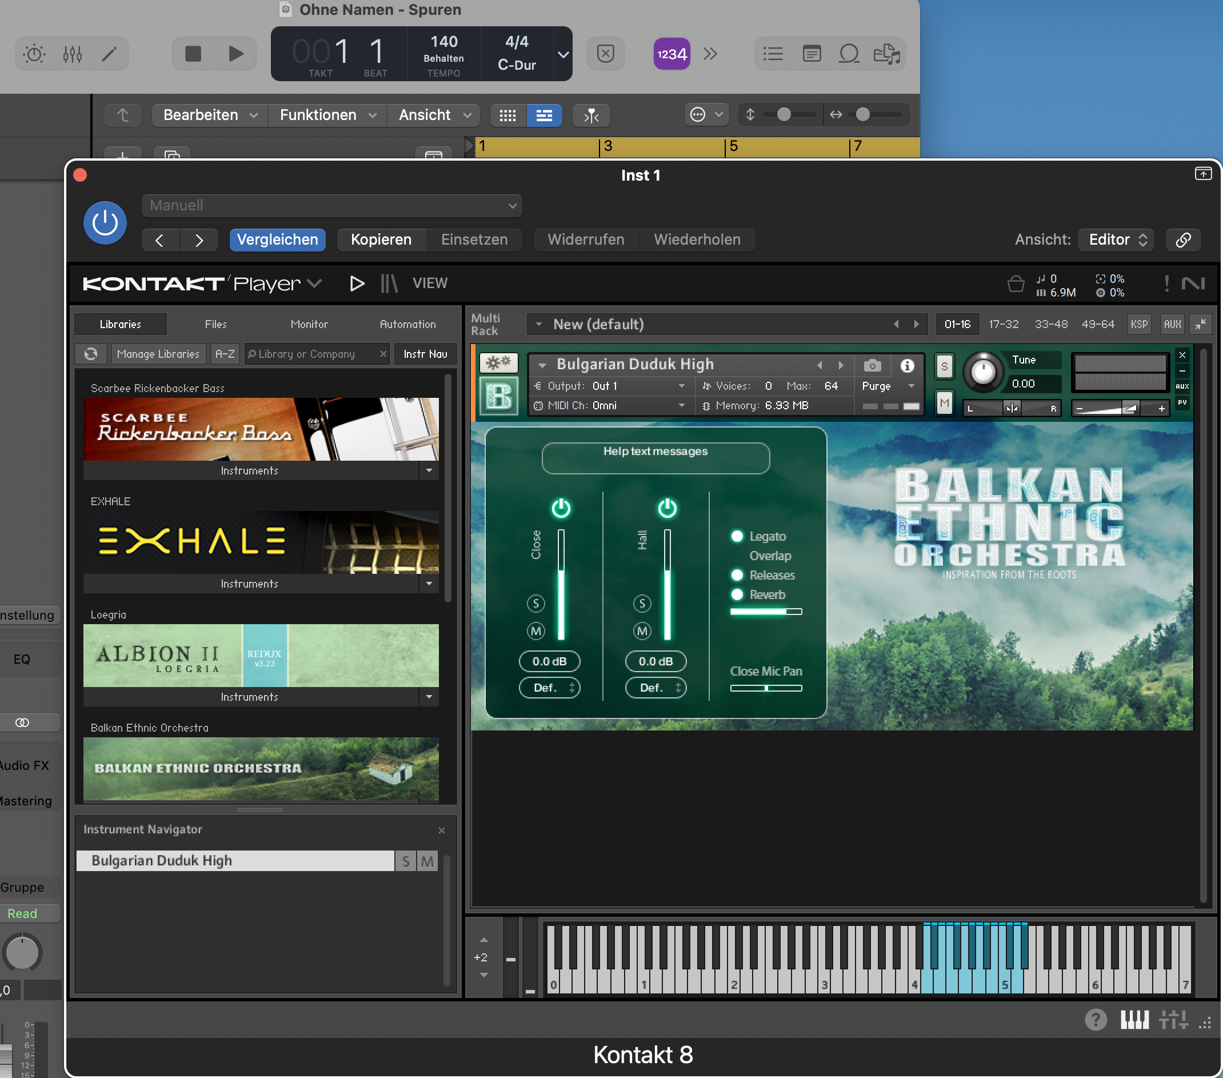Toggle the Kontakt library browser icon
Screen dimensions: 1223x1078
click(389, 283)
